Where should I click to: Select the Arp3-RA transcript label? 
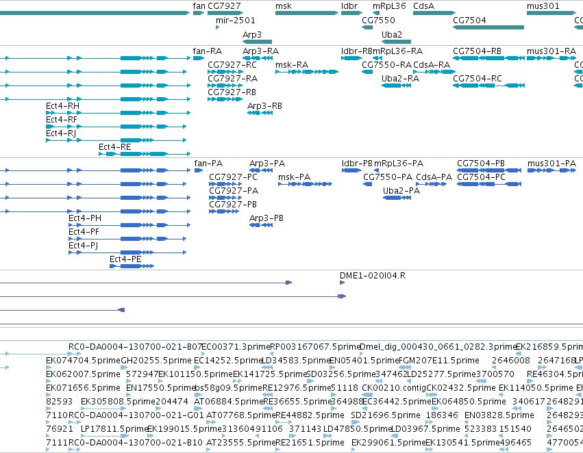[260, 51]
